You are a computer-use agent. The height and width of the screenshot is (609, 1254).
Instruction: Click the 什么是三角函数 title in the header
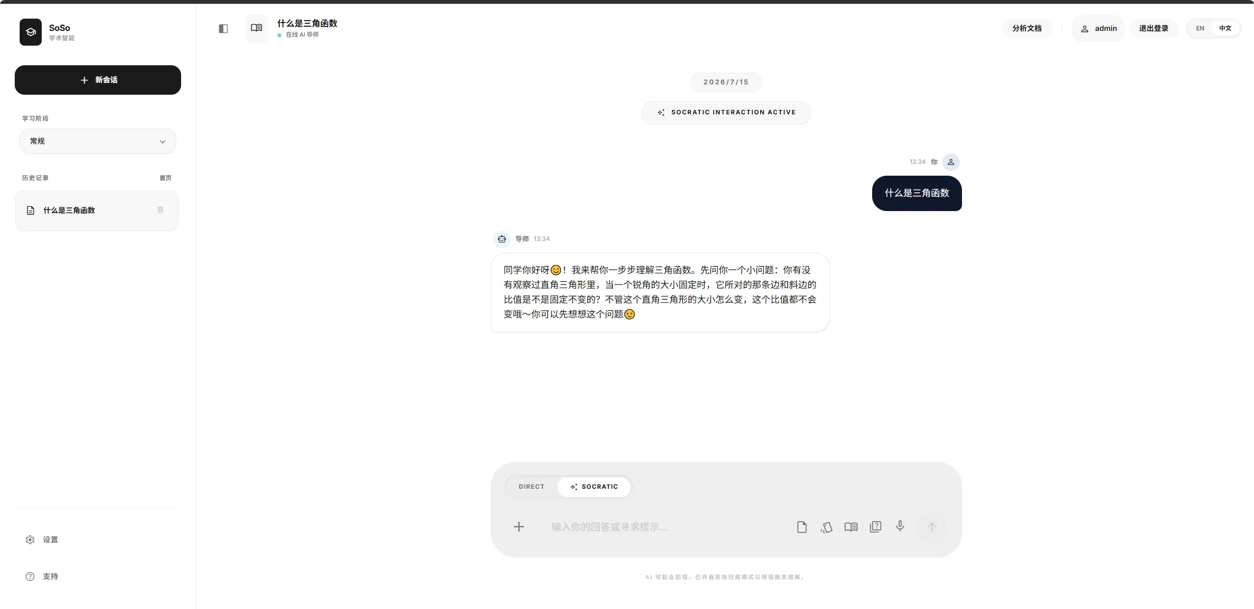click(307, 23)
